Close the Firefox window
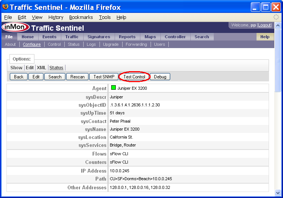The height and width of the screenshot is (198, 283). (x=276, y=7)
